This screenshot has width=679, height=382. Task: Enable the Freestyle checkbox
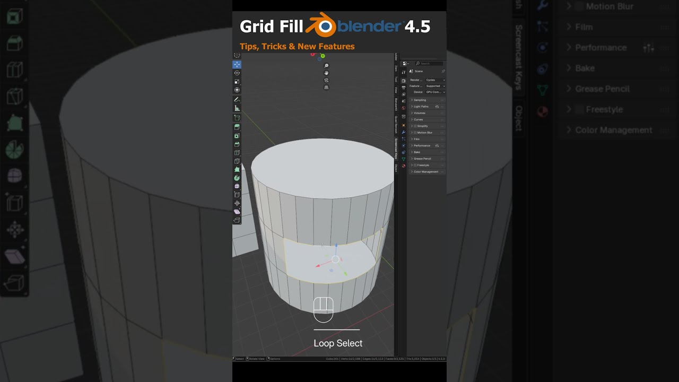(x=415, y=165)
